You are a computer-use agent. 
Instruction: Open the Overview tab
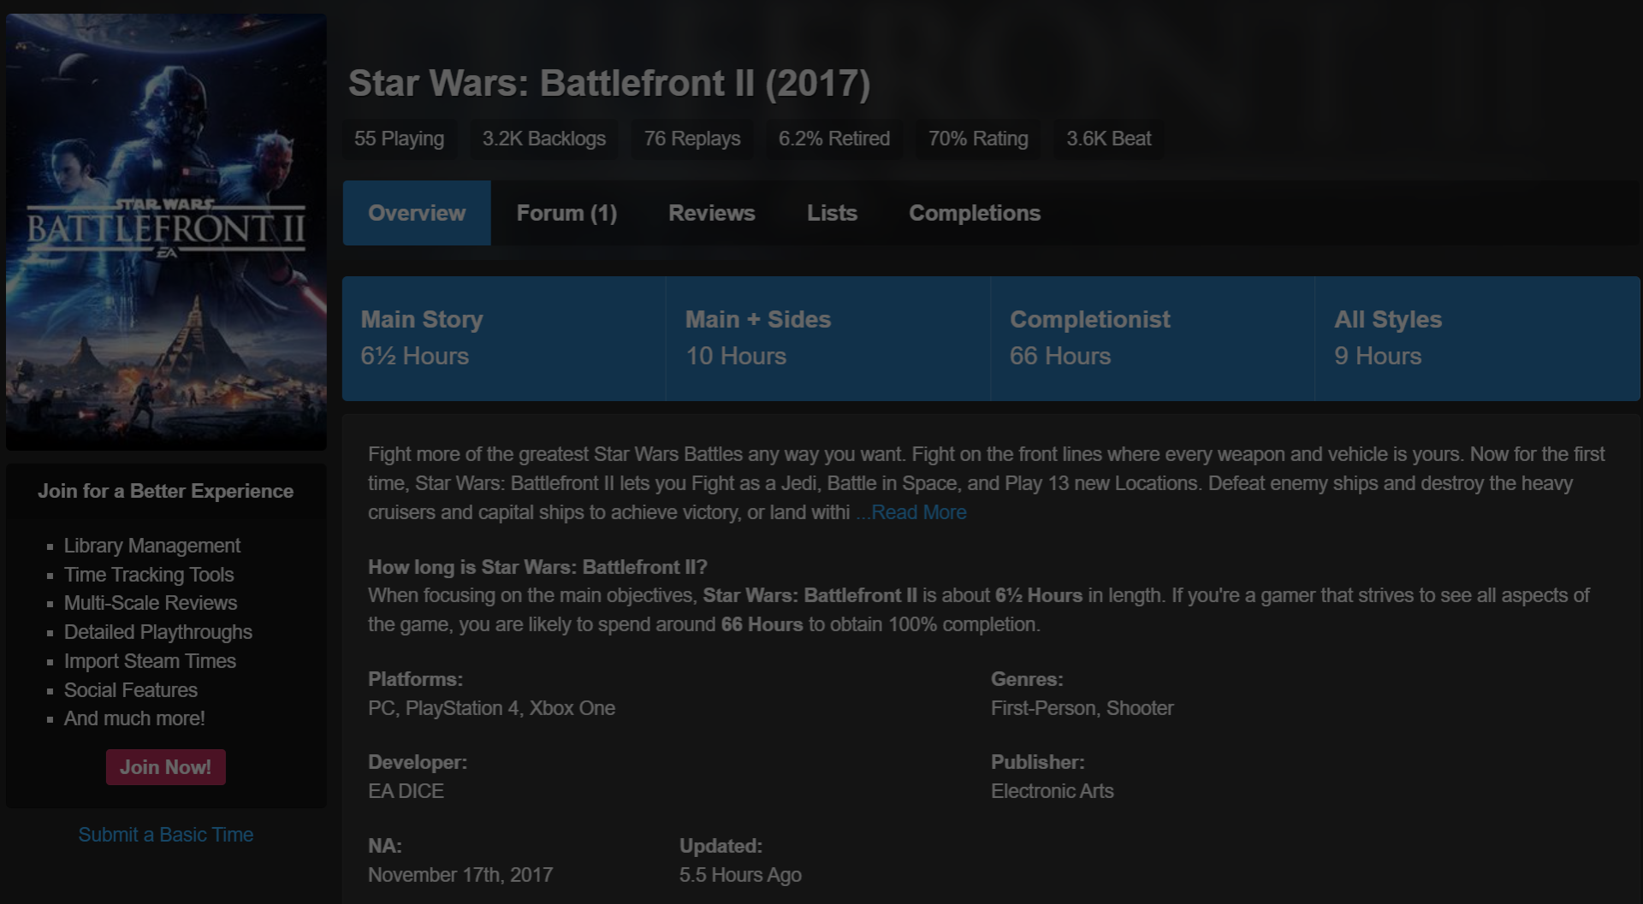click(417, 213)
